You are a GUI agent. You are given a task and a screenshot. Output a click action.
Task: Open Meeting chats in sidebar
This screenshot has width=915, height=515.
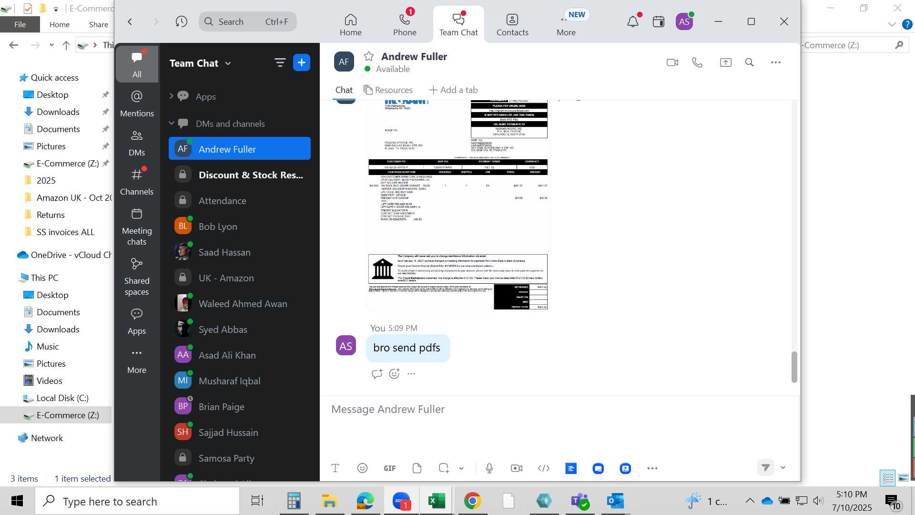pyautogui.click(x=137, y=227)
